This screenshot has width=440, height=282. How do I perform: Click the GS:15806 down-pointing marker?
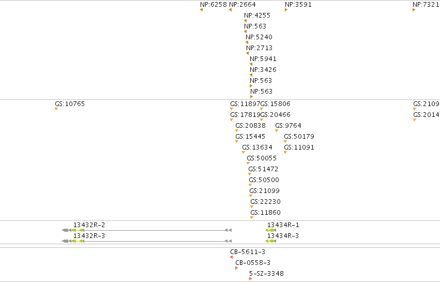click(262, 109)
